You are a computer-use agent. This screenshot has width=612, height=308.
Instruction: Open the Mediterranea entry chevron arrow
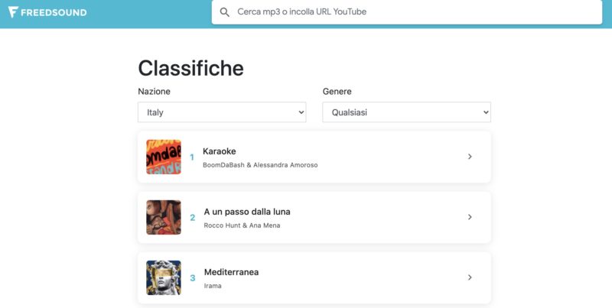click(x=470, y=277)
